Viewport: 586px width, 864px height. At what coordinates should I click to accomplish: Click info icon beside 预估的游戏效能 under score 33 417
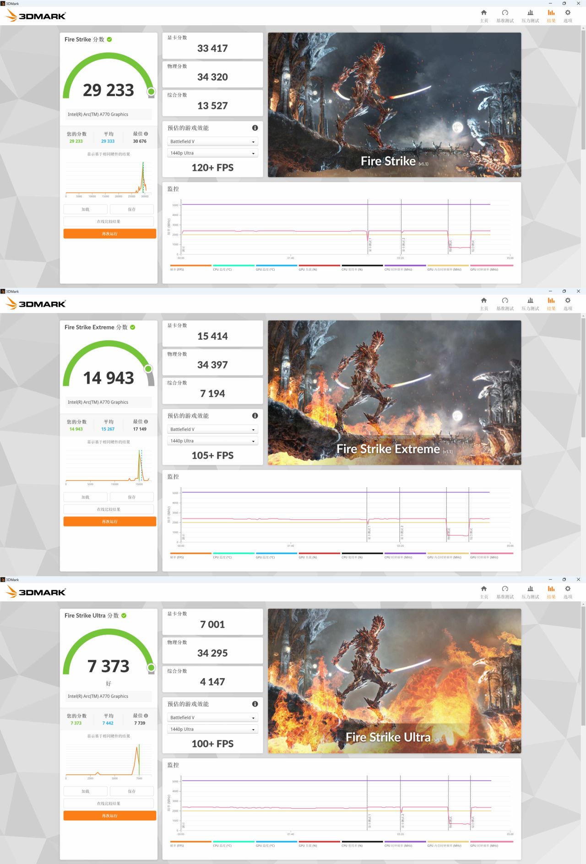tap(255, 128)
